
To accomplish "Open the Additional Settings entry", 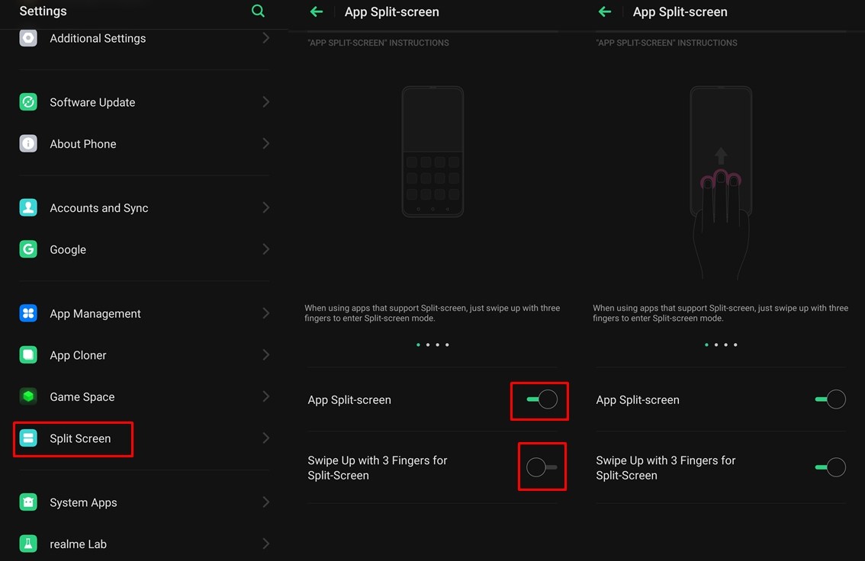I will click(144, 38).
